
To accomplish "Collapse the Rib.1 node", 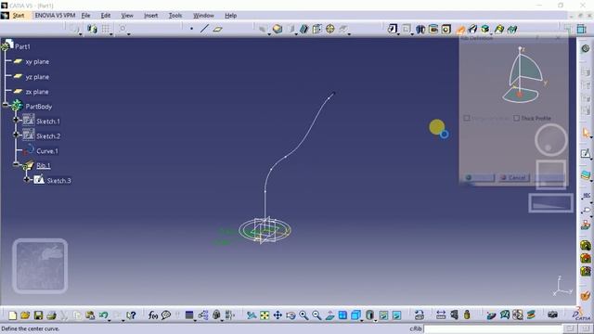I will [16, 164].
